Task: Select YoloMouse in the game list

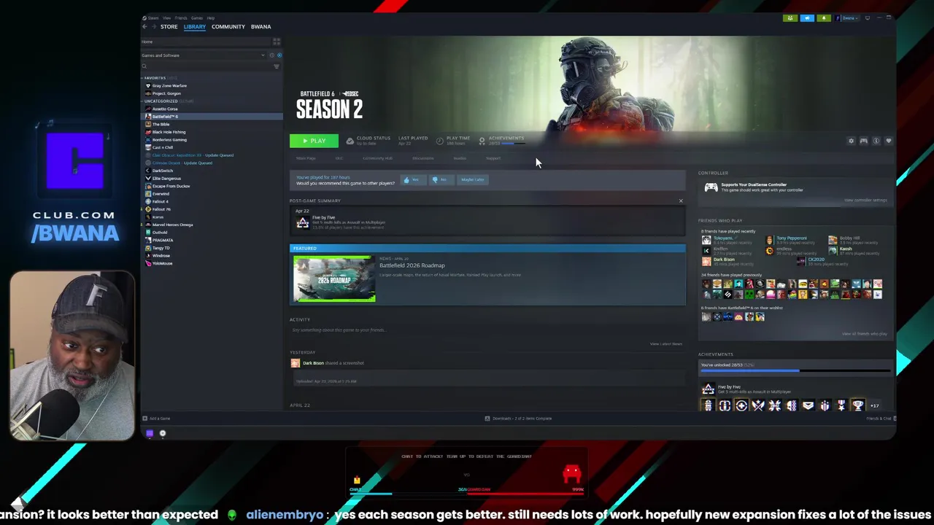Action: [x=162, y=263]
